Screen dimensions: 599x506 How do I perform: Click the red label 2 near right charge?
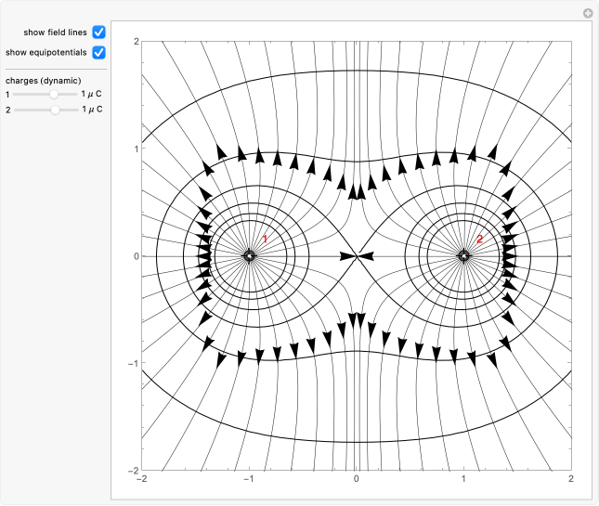click(x=479, y=240)
